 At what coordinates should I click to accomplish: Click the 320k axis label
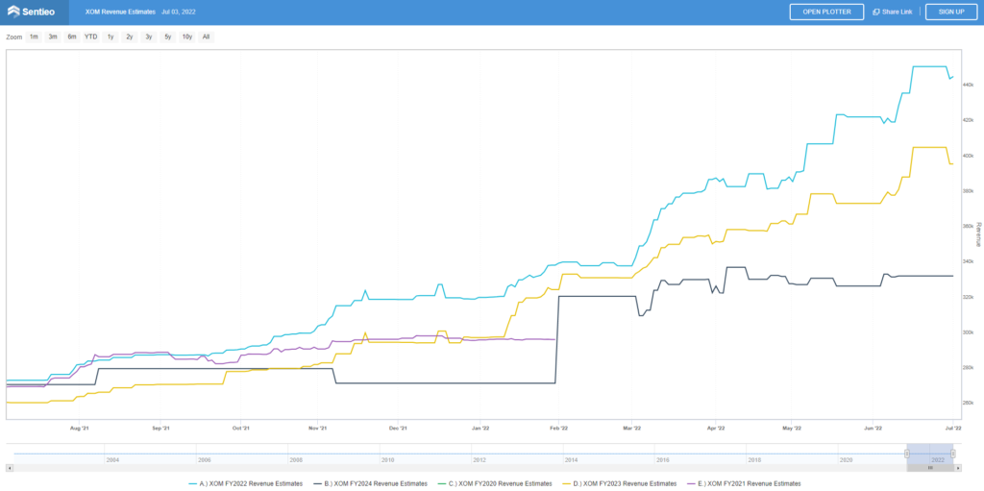pyautogui.click(x=969, y=297)
